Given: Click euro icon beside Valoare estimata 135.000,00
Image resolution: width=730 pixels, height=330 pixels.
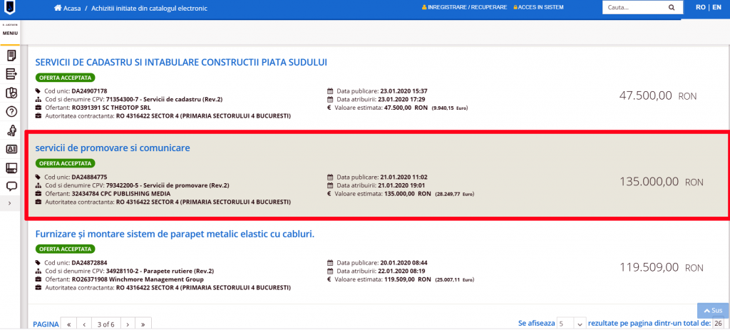Looking at the screenshot, I should coord(330,193).
